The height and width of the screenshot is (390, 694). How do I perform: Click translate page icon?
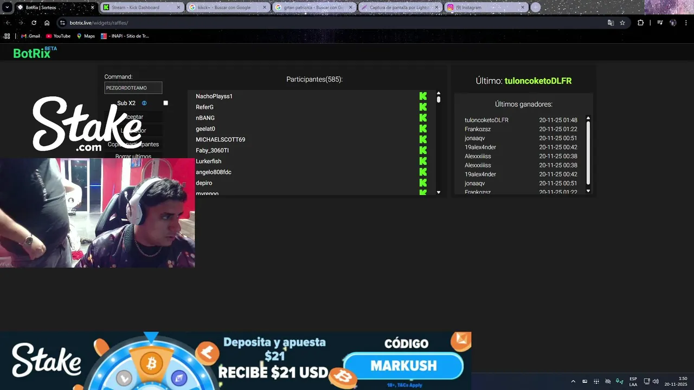(611, 23)
